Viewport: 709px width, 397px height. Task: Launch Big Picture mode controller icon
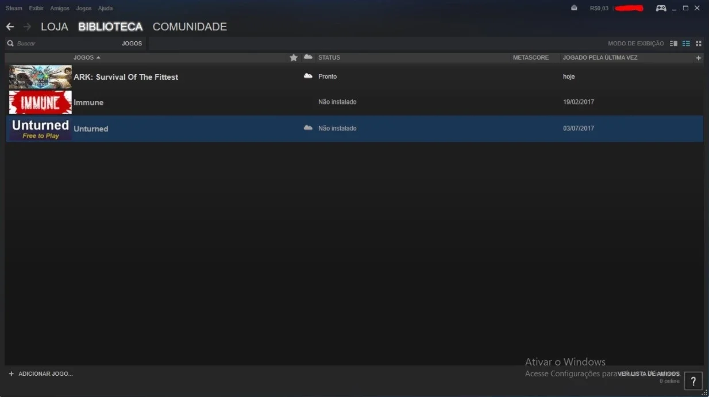pos(661,8)
